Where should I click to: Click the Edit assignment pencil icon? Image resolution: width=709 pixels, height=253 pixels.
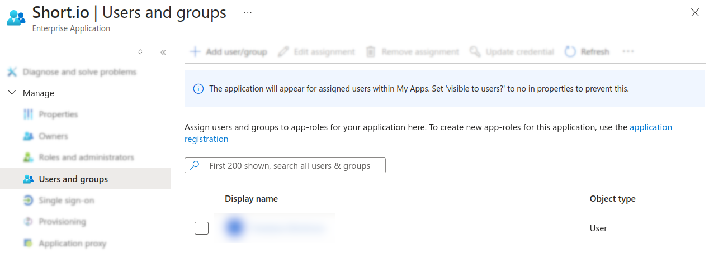point(283,52)
